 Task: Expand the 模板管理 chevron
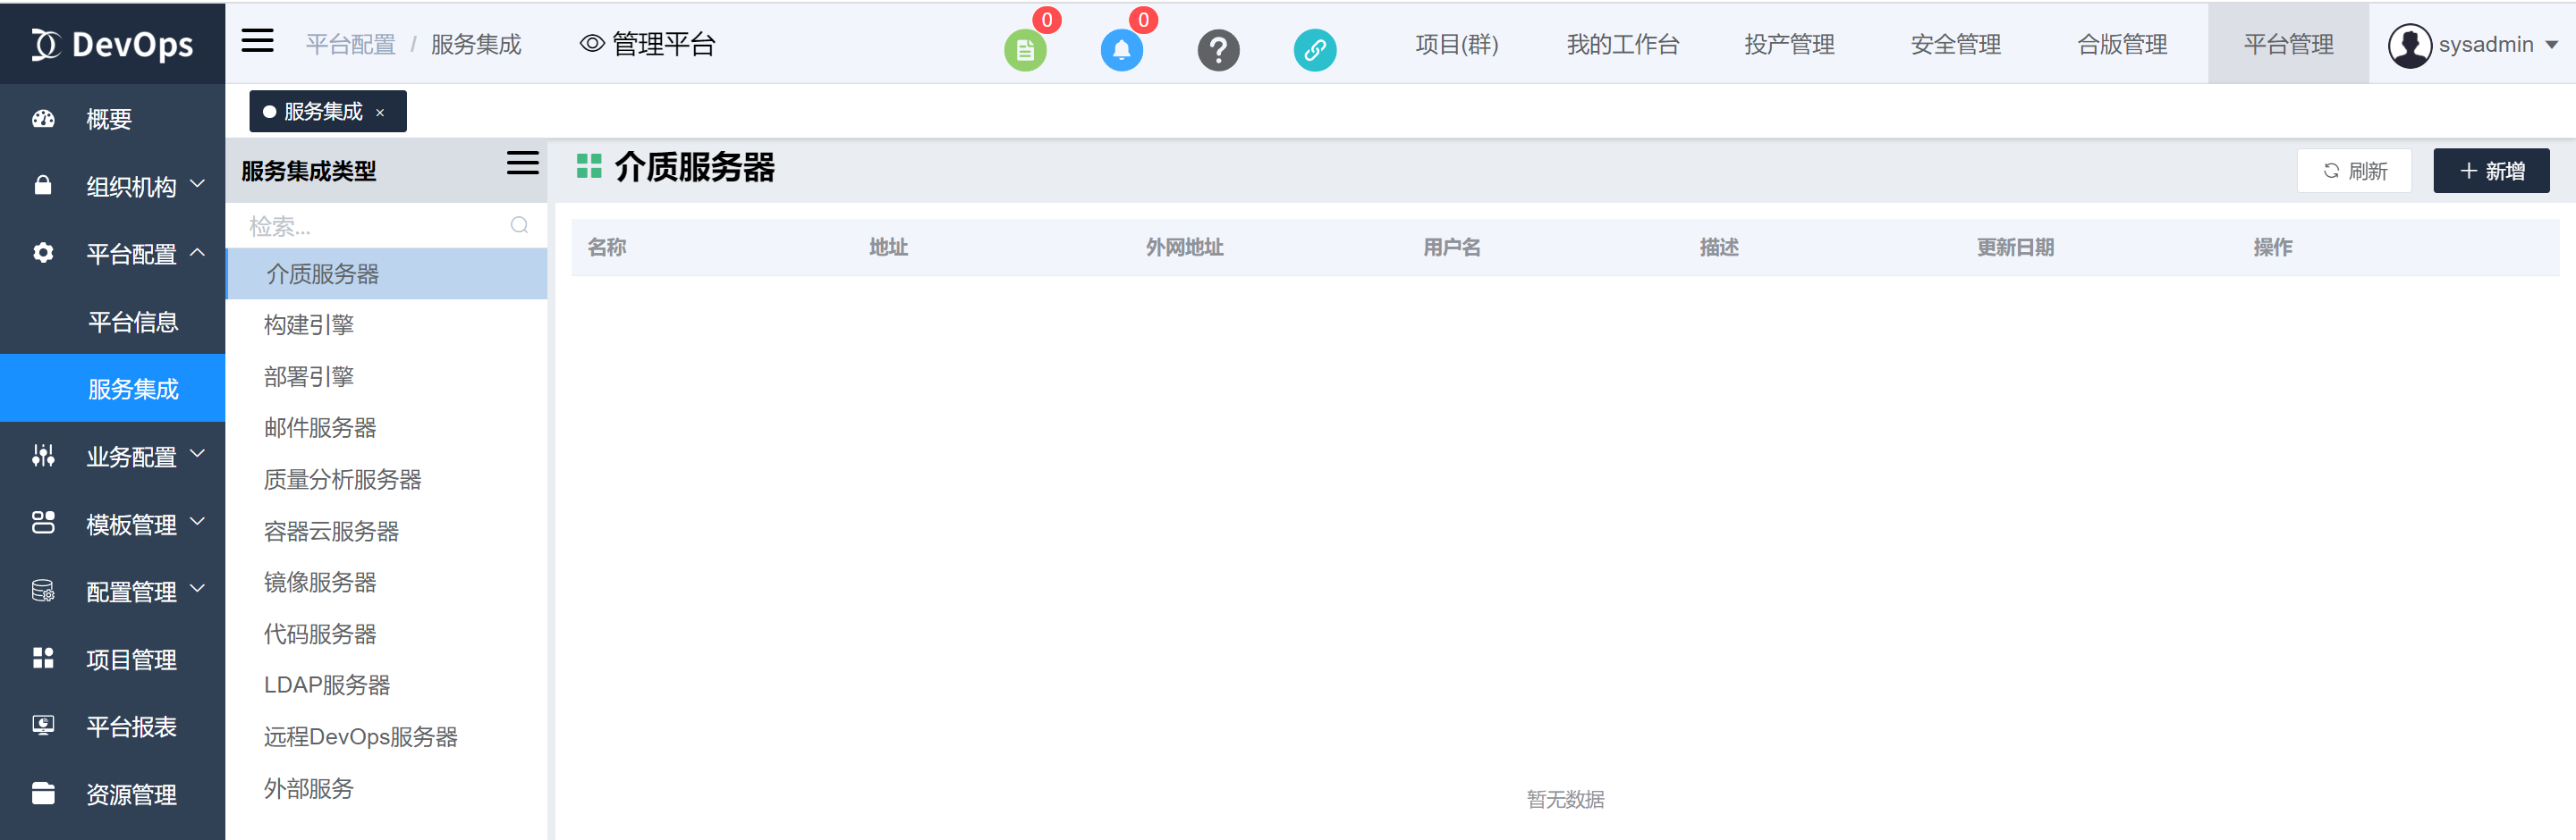[x=198, y=523]
